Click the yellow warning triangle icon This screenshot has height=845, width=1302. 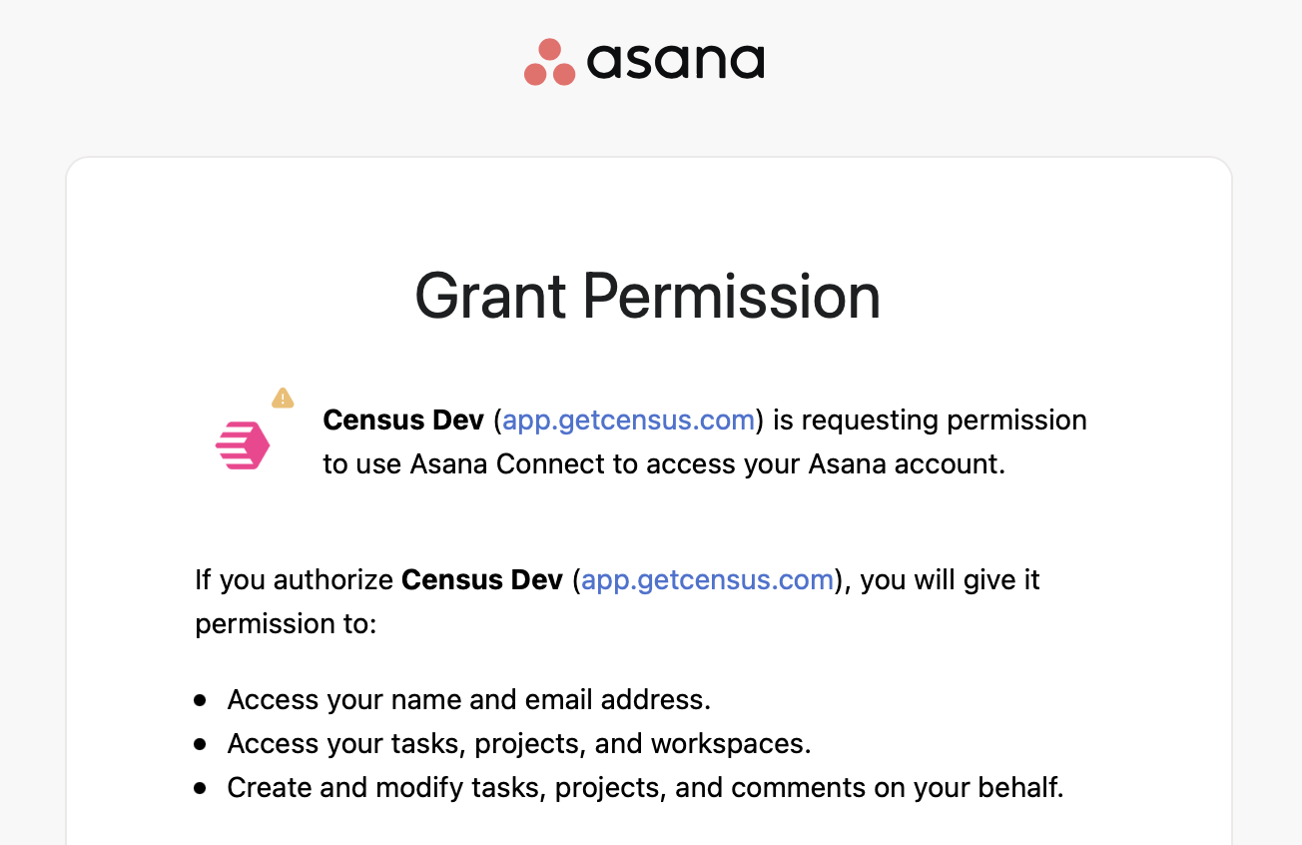(x=283, y=399)
